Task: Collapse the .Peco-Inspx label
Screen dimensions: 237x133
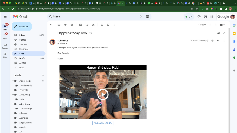Action: click(13, 81)
